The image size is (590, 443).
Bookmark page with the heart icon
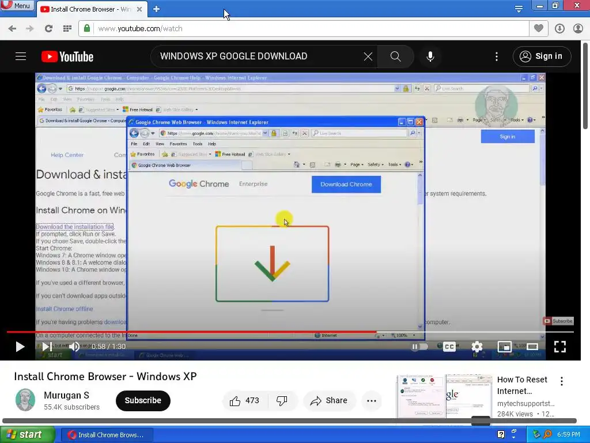(x=539, y=28)
